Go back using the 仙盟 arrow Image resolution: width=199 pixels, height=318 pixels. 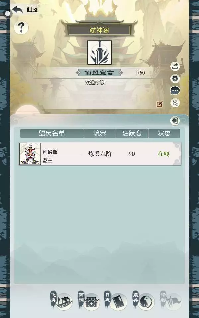pyautogui.click(x=17, y=10)
